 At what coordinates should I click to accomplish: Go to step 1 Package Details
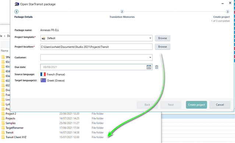17,11
